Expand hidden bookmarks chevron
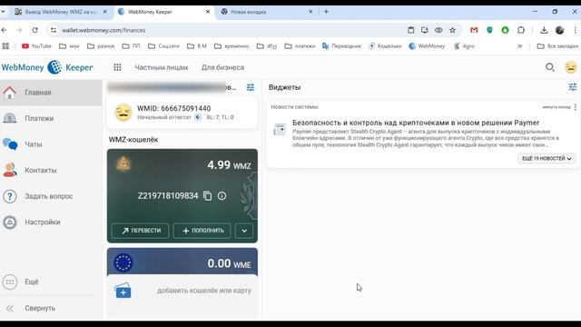Screen dimensions: 581x327 [x=520, y=46]
